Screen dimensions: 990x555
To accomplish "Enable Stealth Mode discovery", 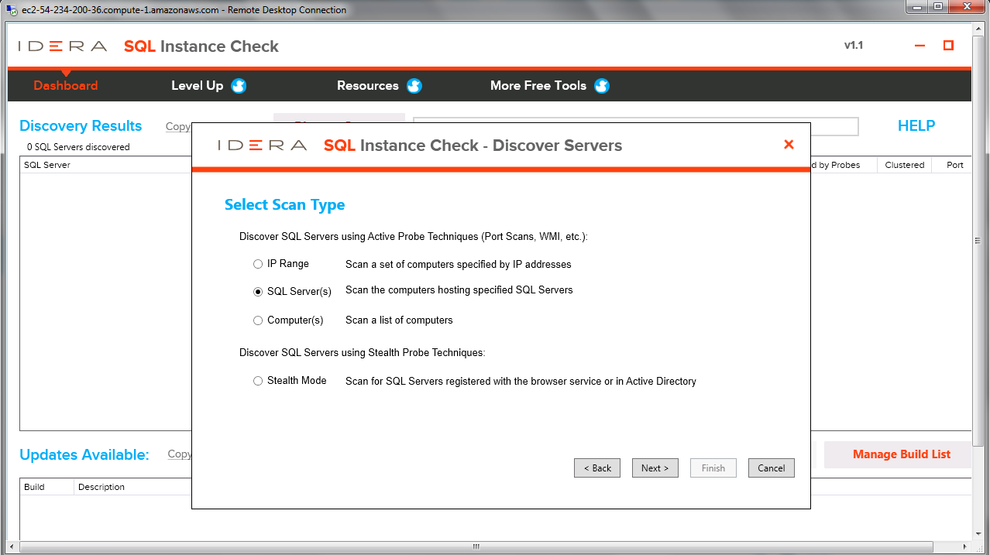I will 257,380.
